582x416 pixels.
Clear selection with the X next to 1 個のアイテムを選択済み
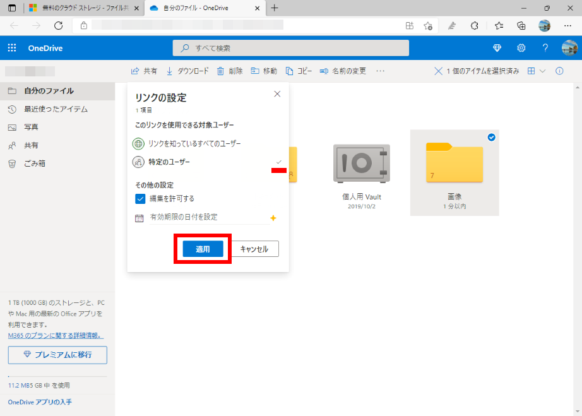tap(438, 71)
